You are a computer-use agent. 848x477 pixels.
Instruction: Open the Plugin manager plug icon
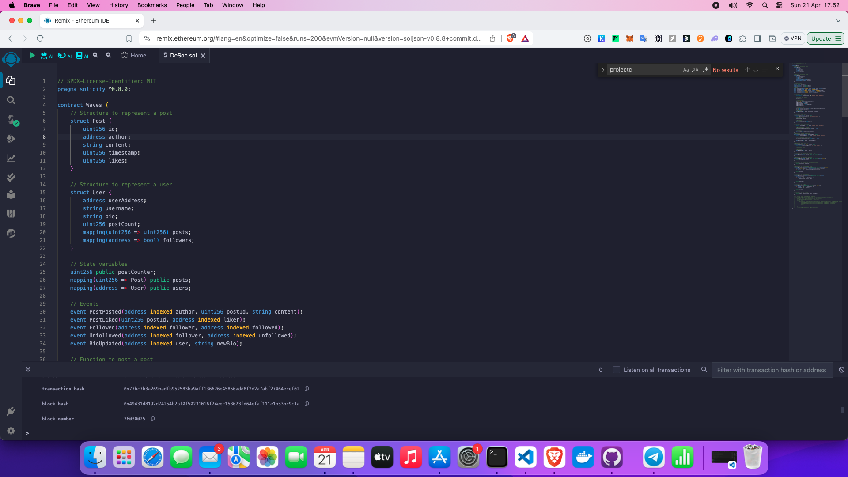point(11,411)
